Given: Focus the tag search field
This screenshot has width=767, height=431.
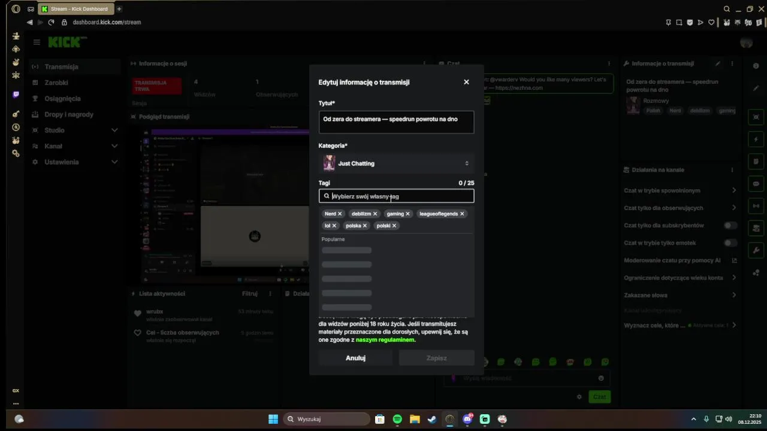Looking at the screenshot, I should pyautogui.click(x=396, y=196).
